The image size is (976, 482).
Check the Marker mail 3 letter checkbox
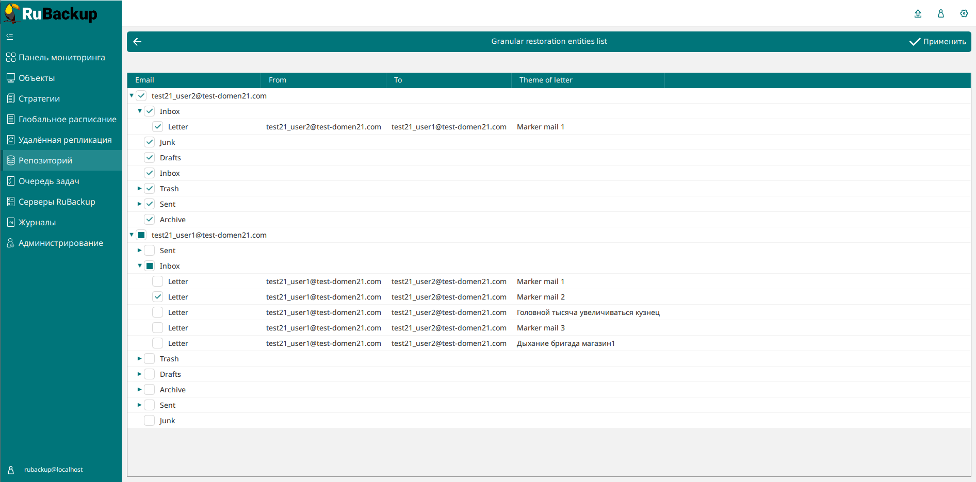(x=158, y=328)
